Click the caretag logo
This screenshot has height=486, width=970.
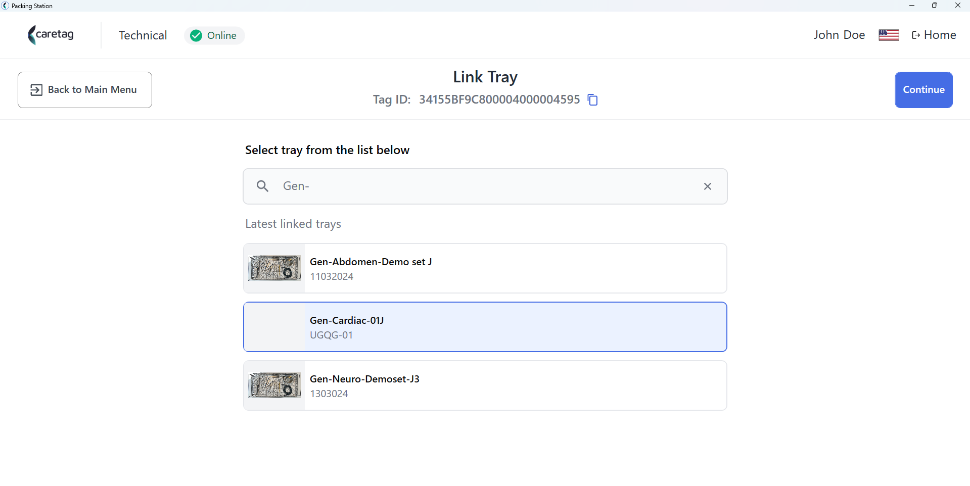pyautogui.click(x=51, y=35)
